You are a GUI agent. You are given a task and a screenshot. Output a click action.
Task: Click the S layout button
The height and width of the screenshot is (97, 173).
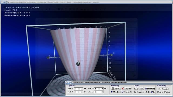153,92
